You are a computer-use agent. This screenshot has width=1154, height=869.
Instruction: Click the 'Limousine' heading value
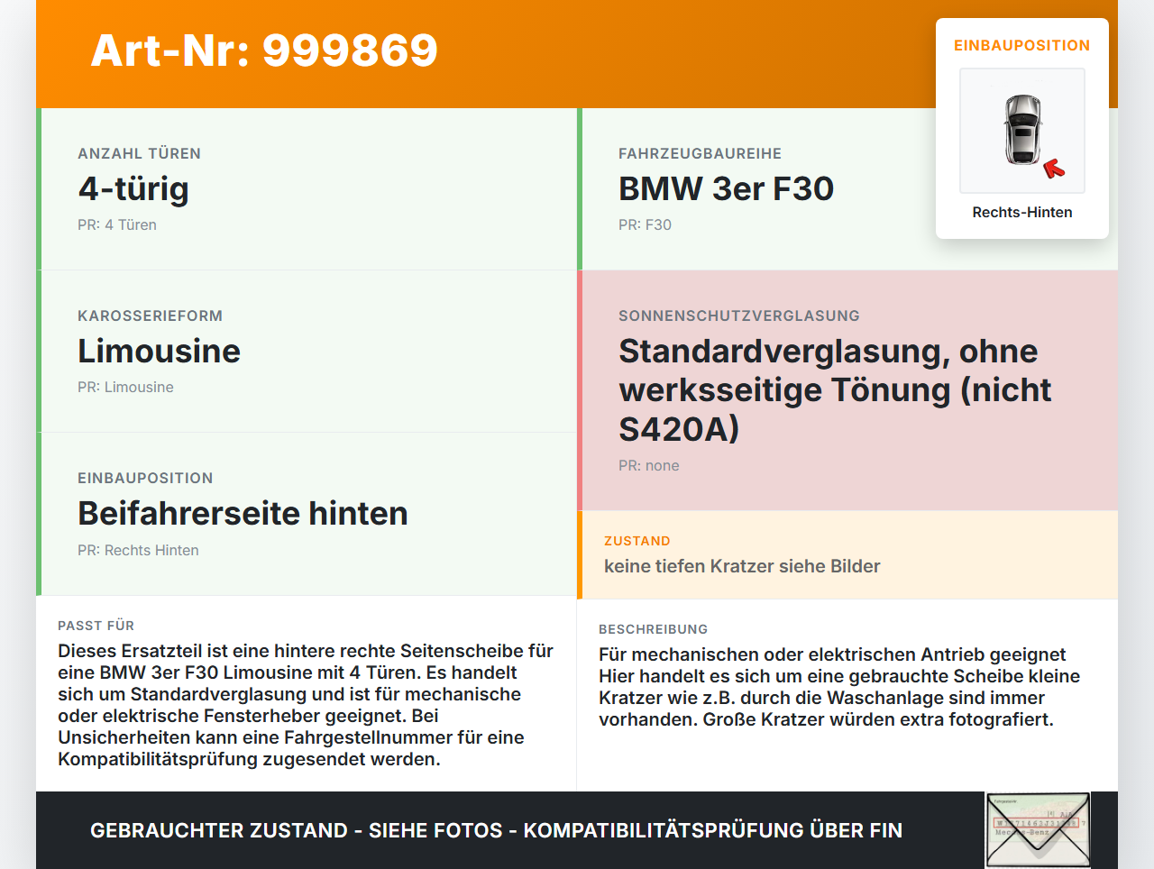[159, 351]
